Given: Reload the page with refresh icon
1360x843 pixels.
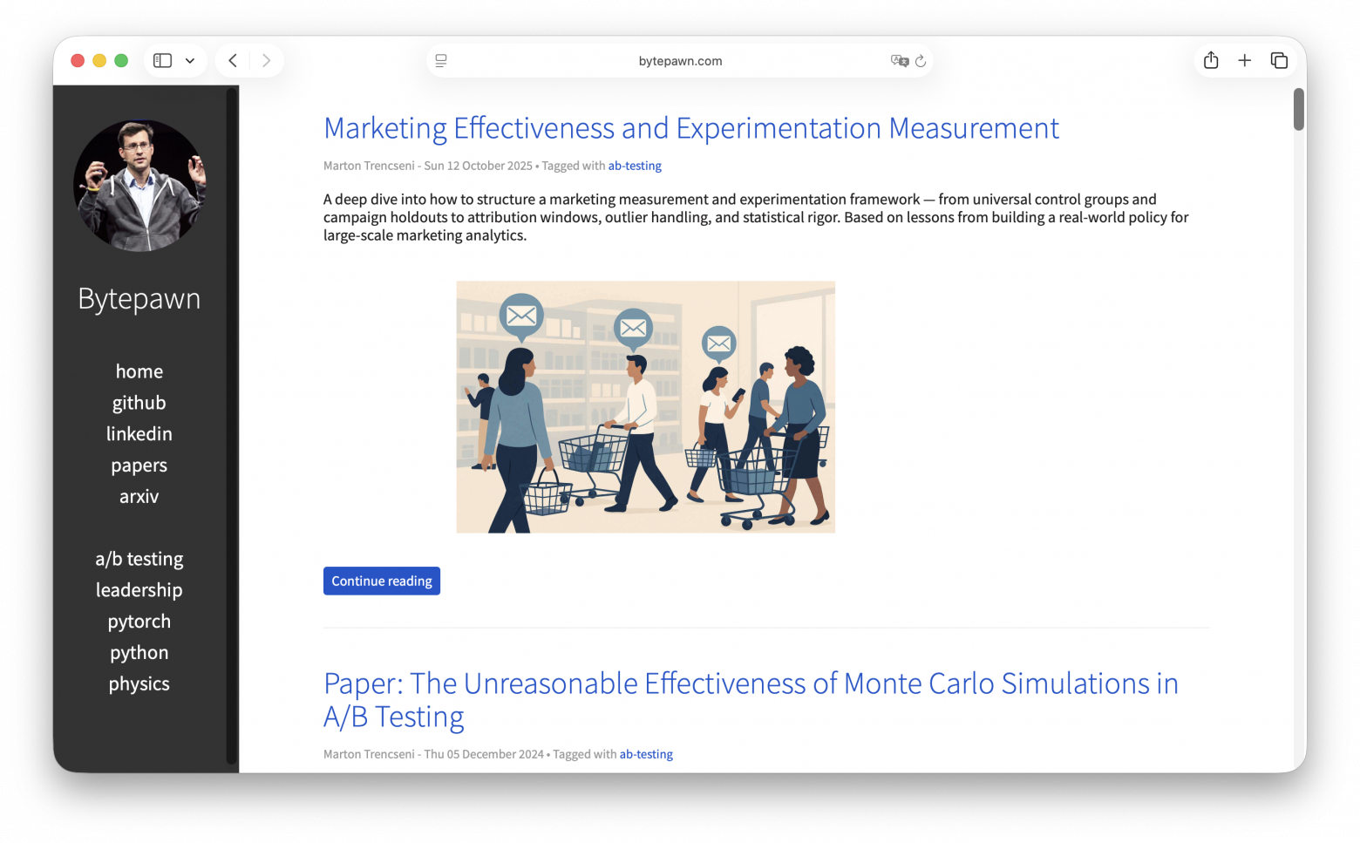Looking at the screenshot, I should (921, 61).
